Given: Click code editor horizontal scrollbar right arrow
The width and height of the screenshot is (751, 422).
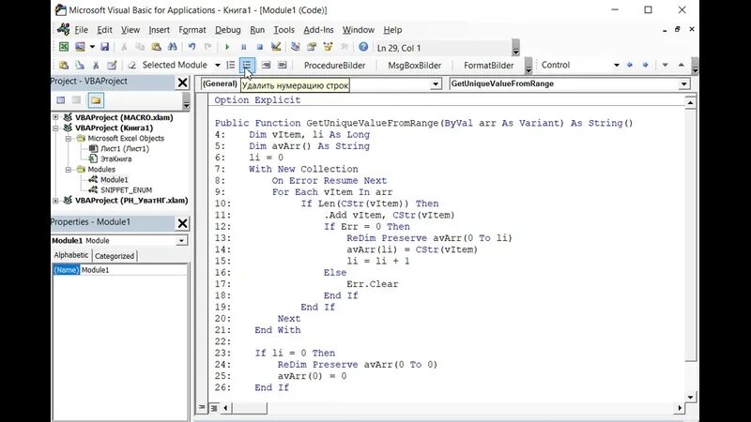Looking at the screenshot, I should [x=680, y=408].
